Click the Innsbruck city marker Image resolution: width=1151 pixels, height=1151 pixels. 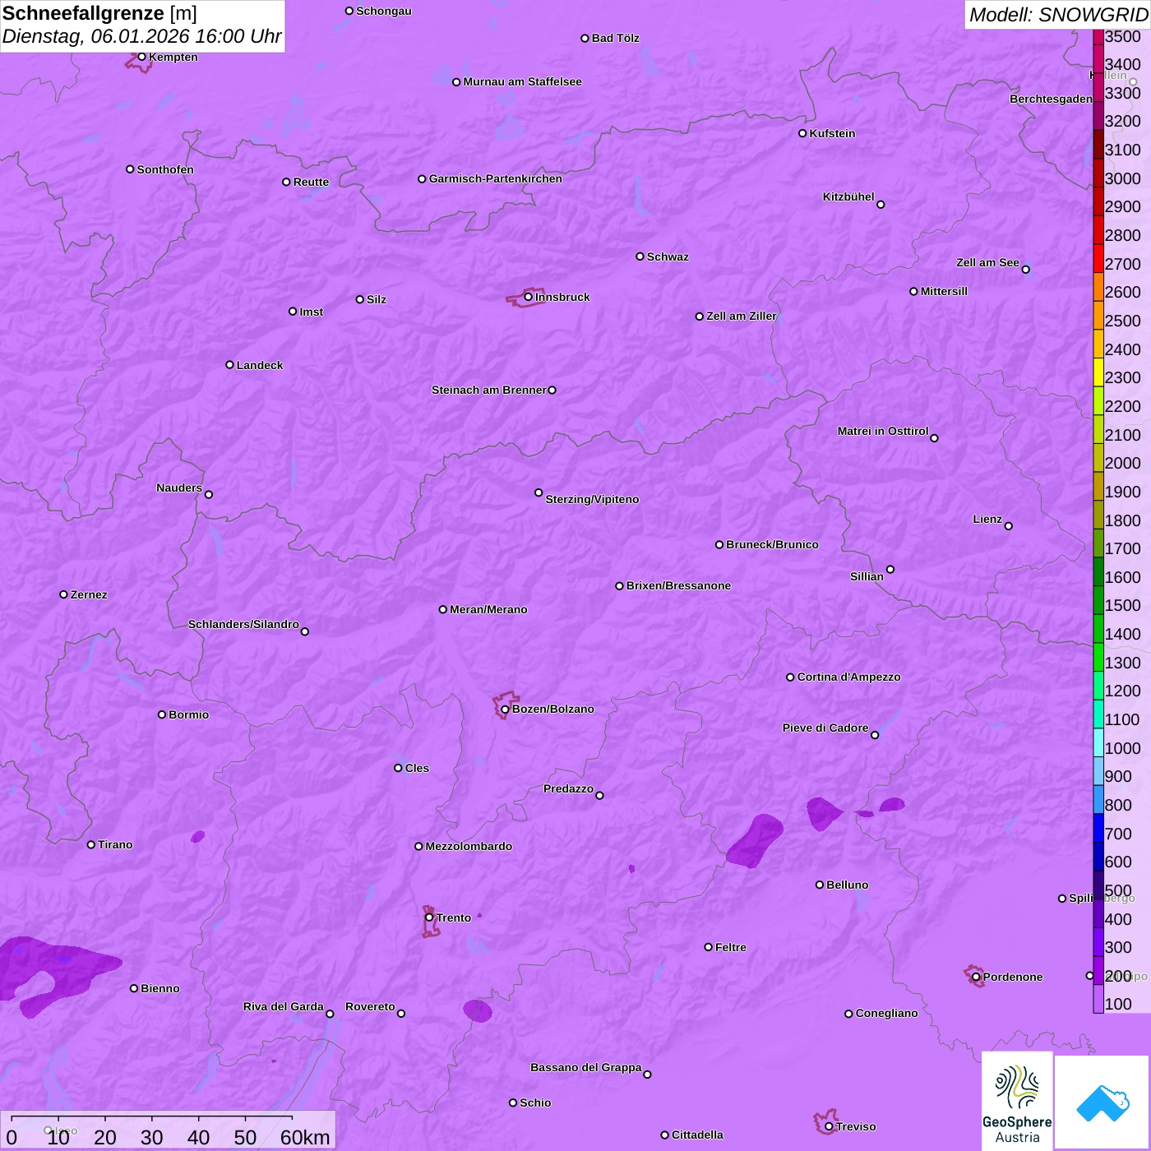528,297
